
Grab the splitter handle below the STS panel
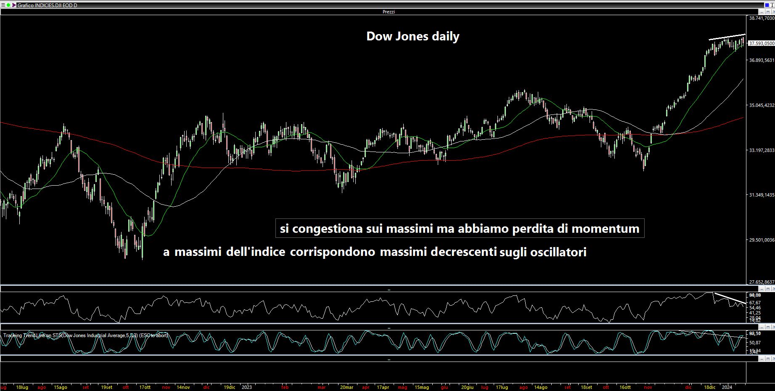click(389, 359)
